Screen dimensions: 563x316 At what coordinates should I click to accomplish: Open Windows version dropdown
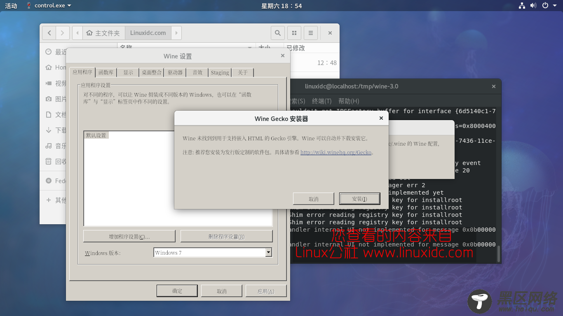click(269, 253)
